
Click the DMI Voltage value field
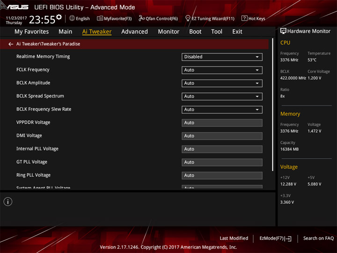pyautogui.click(x=222, y=136)
